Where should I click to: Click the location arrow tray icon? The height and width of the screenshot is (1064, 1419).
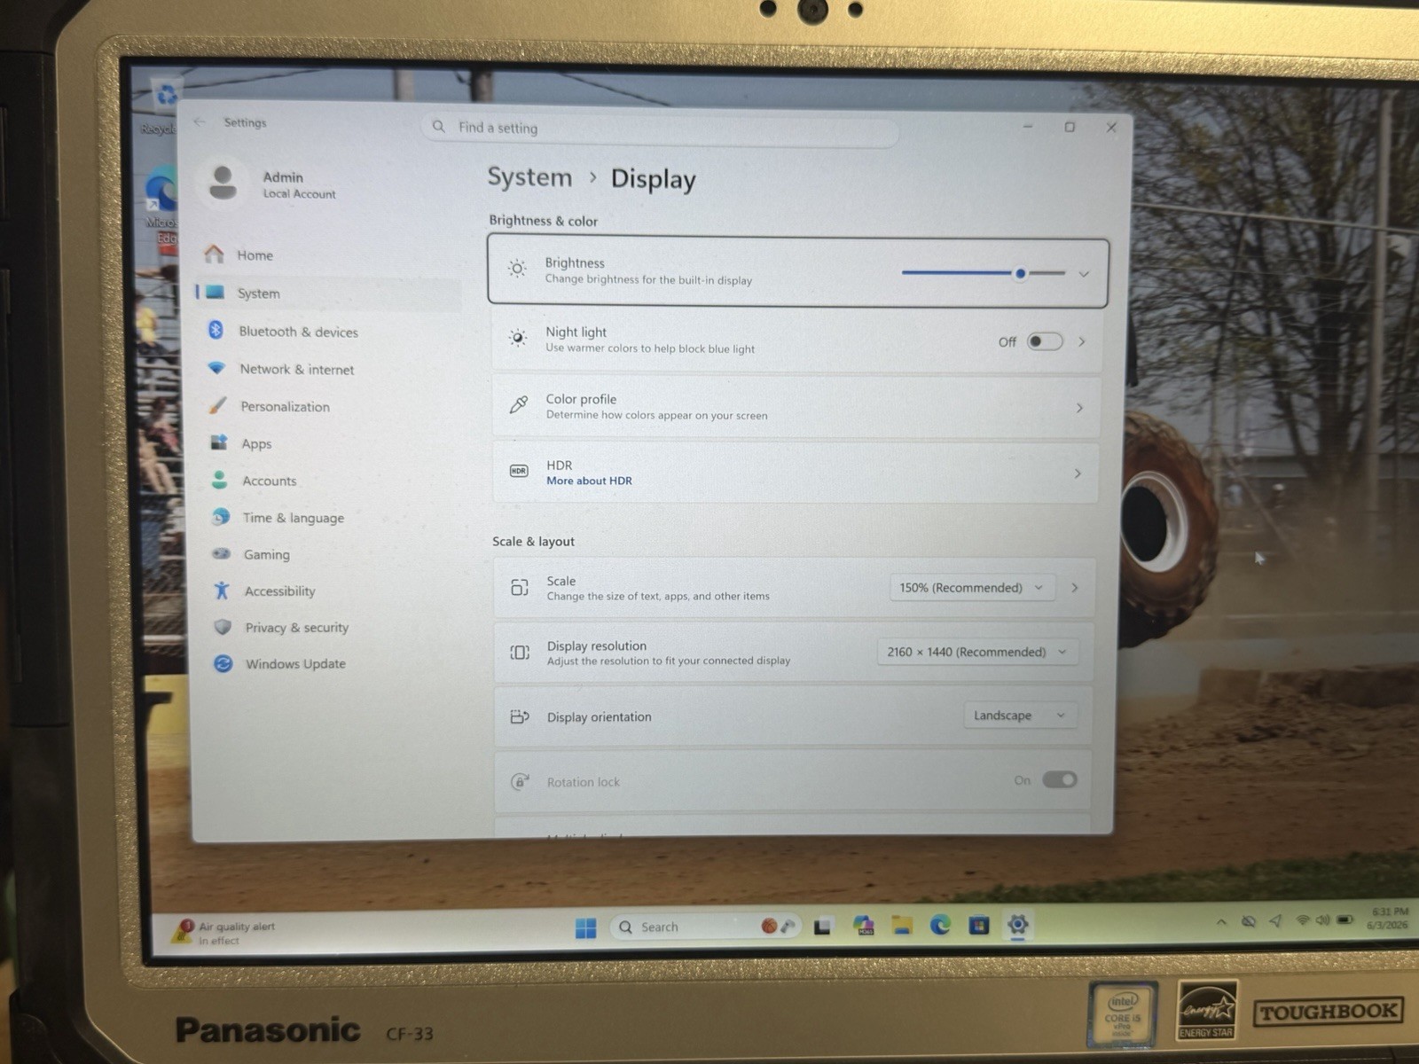[1275, 921]
